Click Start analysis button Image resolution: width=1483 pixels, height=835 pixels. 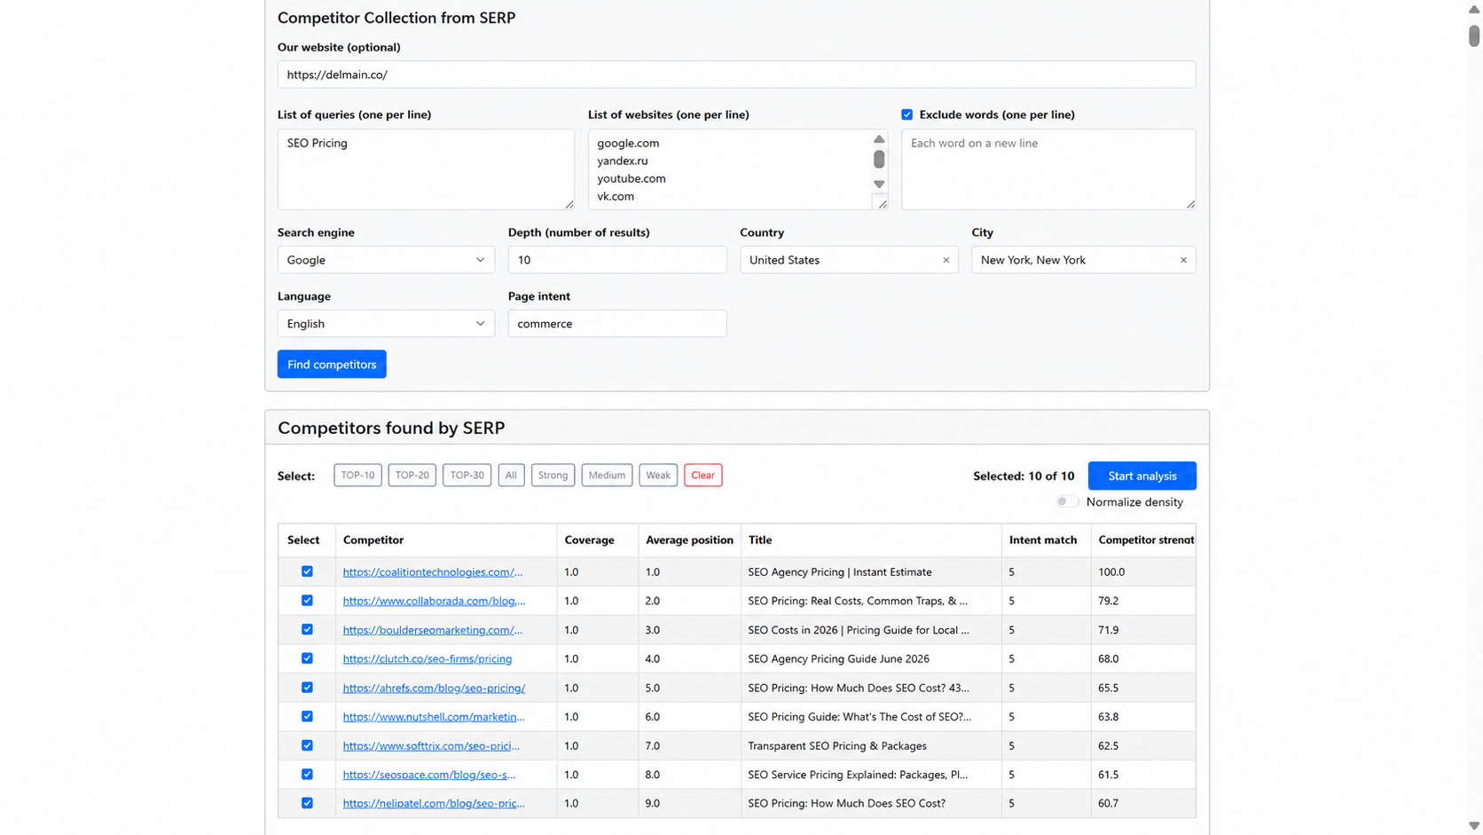point(1142,476)
